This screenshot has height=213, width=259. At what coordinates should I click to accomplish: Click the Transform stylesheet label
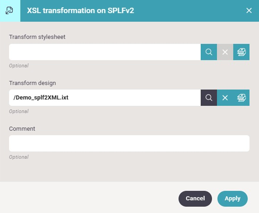coord(37,37)
